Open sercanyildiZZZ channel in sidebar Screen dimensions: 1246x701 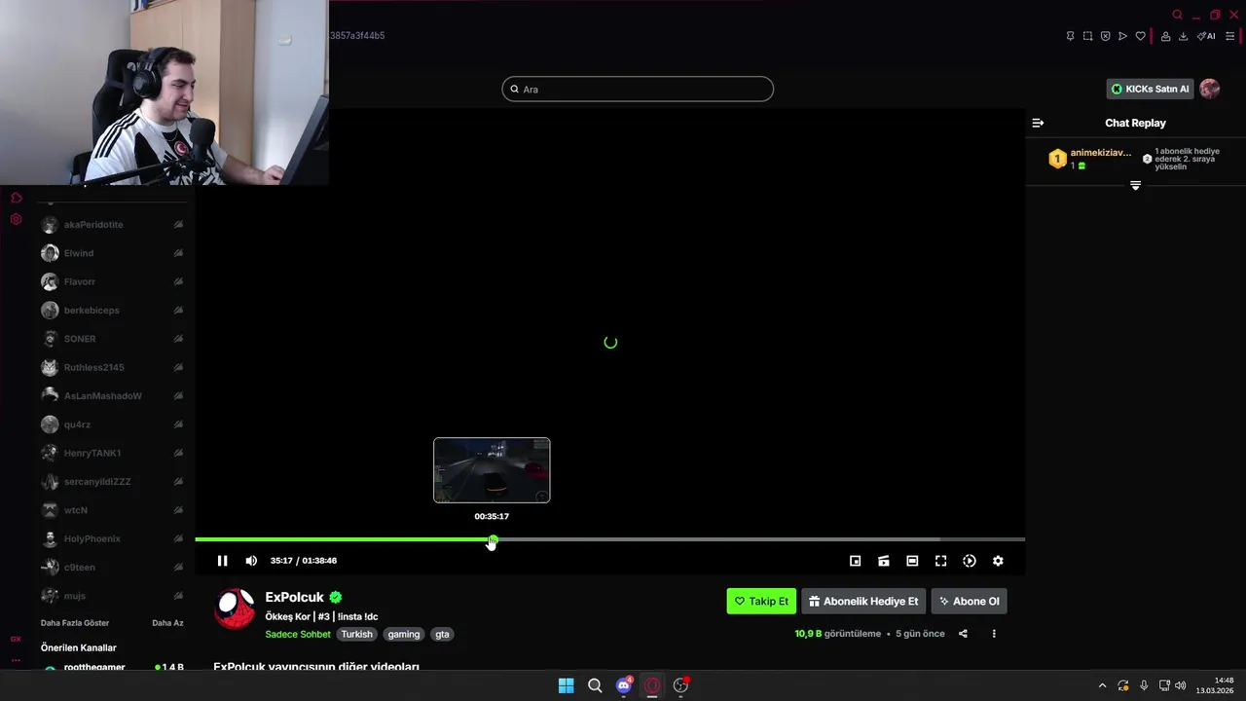112,482
